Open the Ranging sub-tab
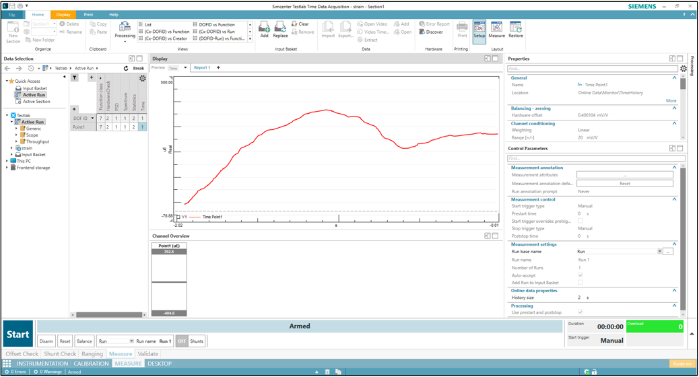Screen dimensions: 699x377 tap(92, 354)
